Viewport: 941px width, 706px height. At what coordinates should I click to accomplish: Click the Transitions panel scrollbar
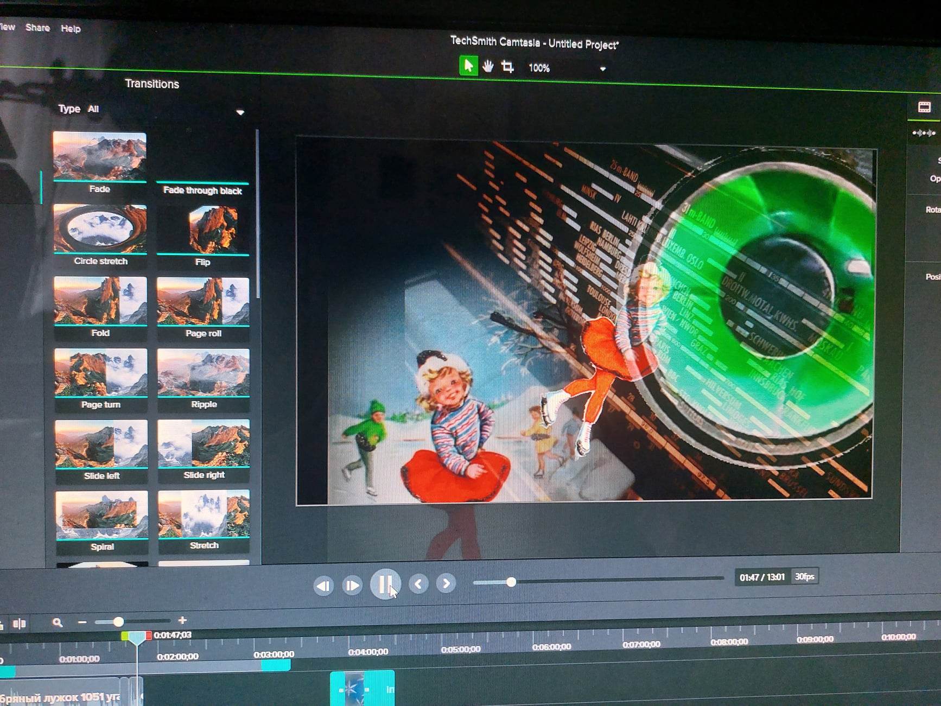pyautogui.click(x=257, y=214)
